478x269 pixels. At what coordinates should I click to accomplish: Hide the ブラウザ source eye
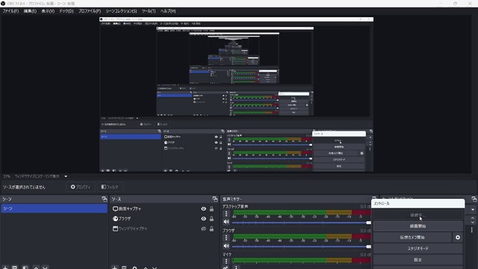(203, 219)
